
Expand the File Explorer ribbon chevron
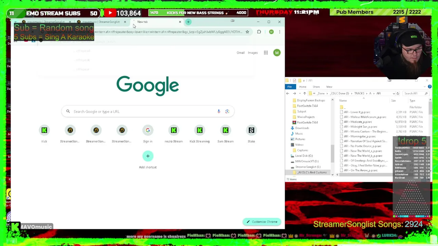point(424,87)
